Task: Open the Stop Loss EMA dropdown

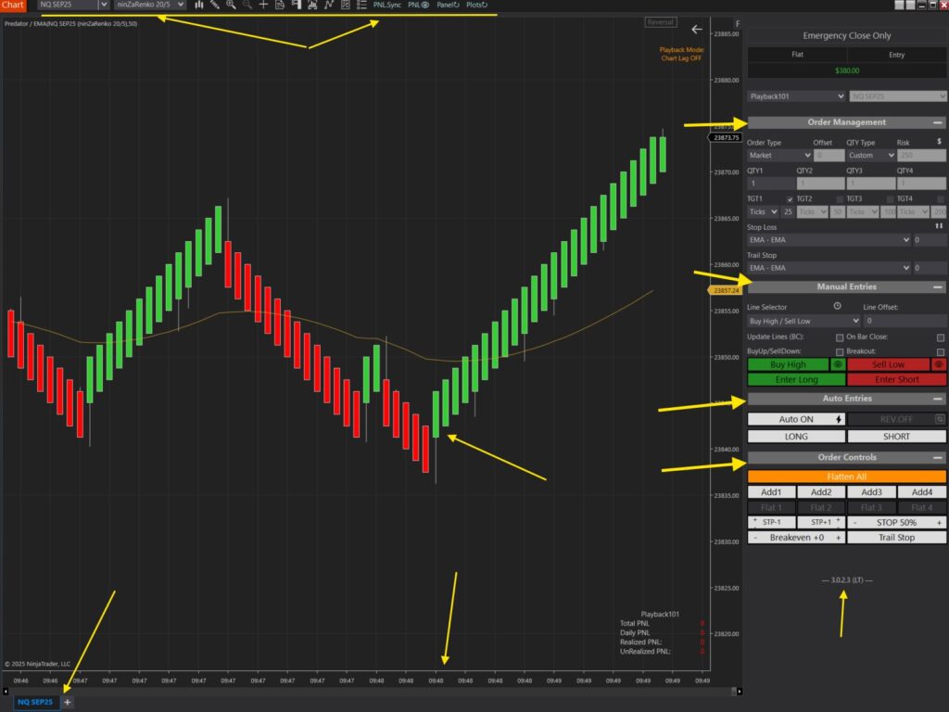Action: click(x=829, y=240)
